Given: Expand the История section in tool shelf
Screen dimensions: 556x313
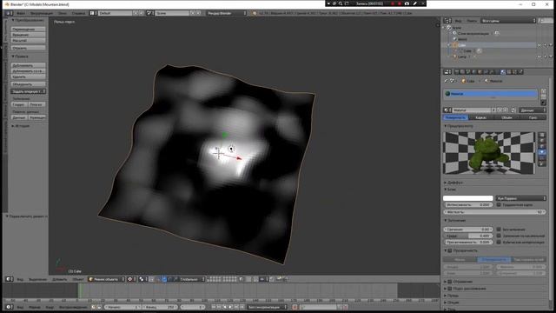Looking at the screenshot, I should click(21, 125).
